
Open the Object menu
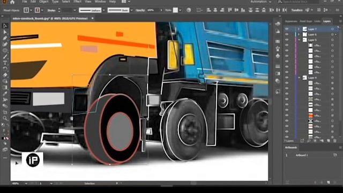[x=44, y=2]
